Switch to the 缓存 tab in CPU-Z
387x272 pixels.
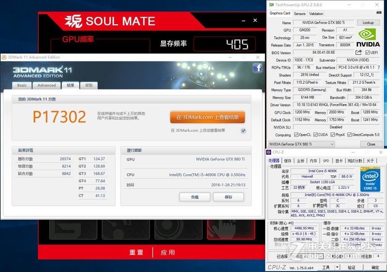tap(287, 161)
